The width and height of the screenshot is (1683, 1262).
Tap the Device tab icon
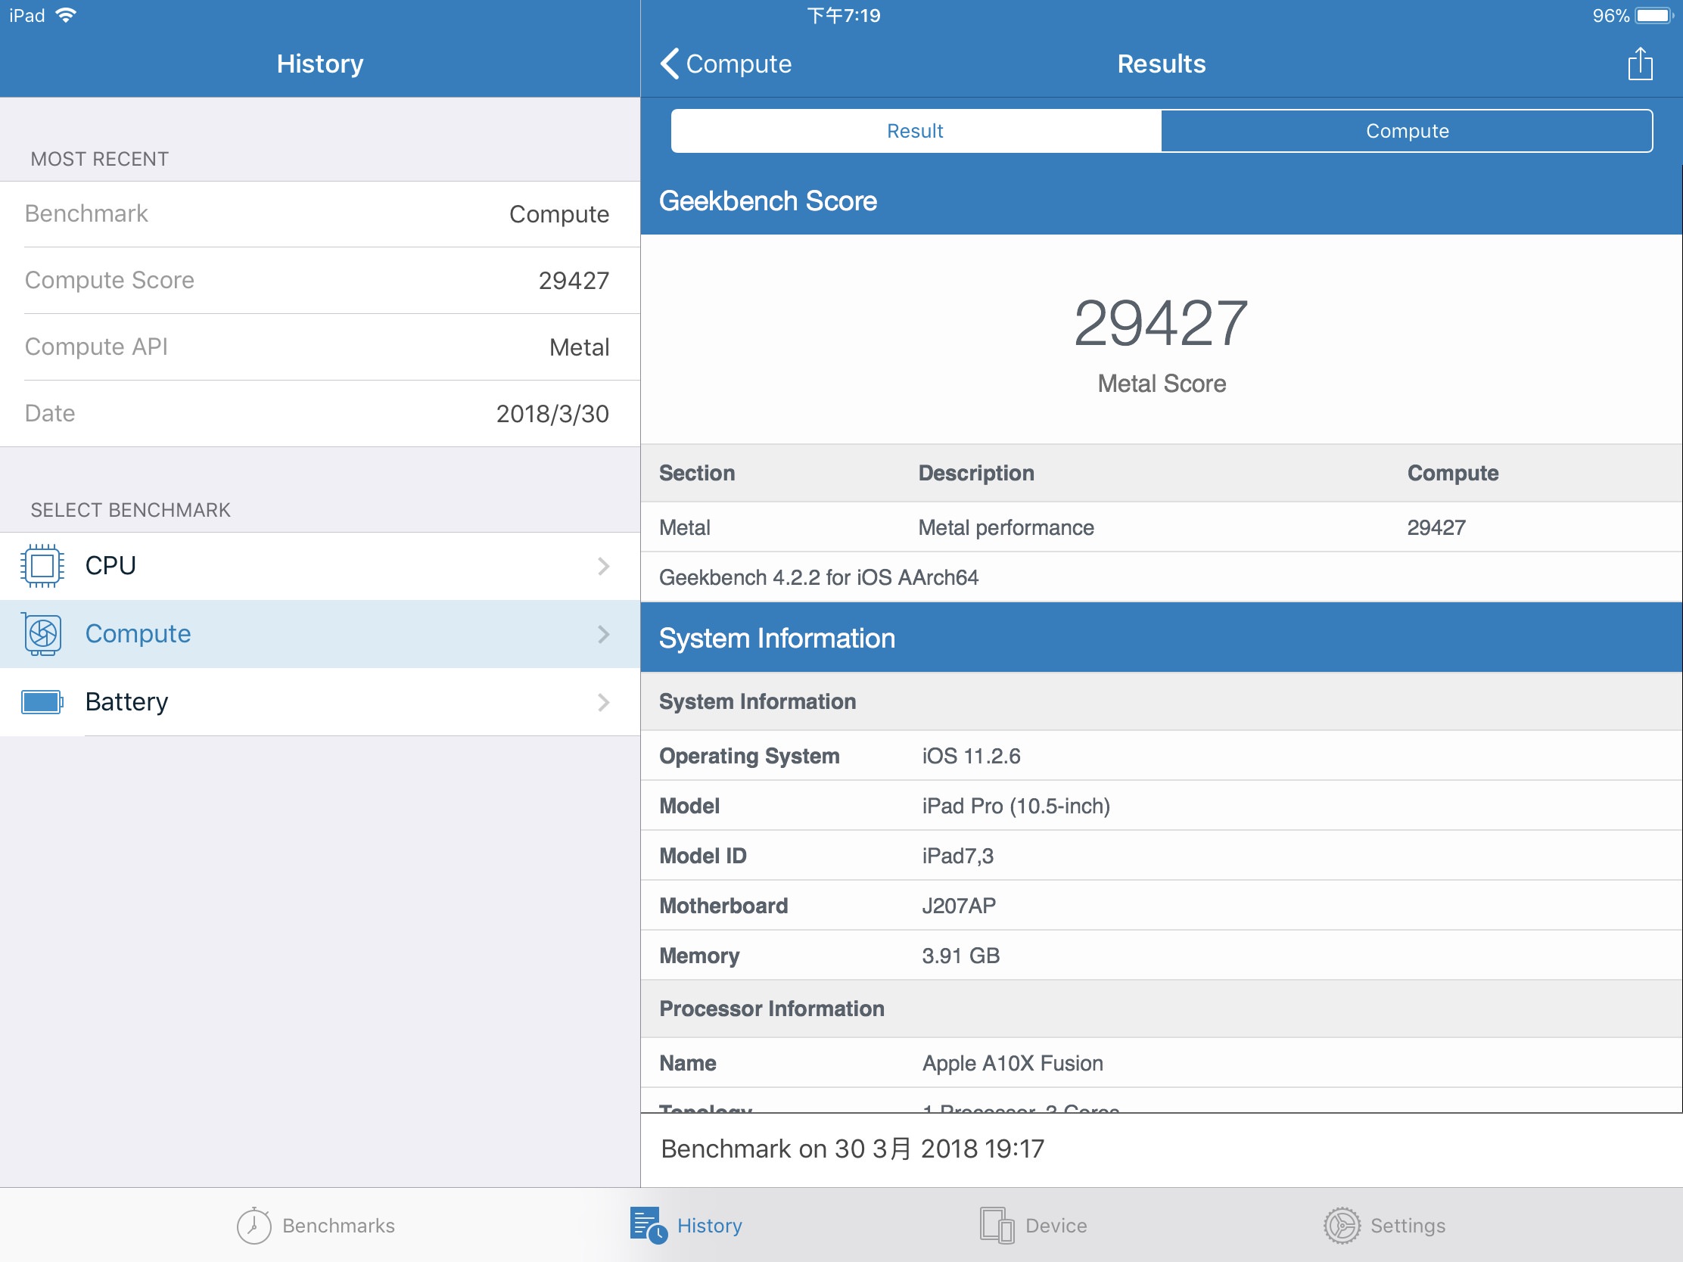[x=997, y=1226]
